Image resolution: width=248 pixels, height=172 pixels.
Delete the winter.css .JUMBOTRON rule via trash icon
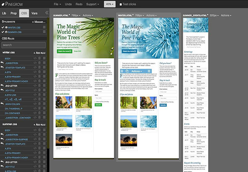(x=40, y=63)
